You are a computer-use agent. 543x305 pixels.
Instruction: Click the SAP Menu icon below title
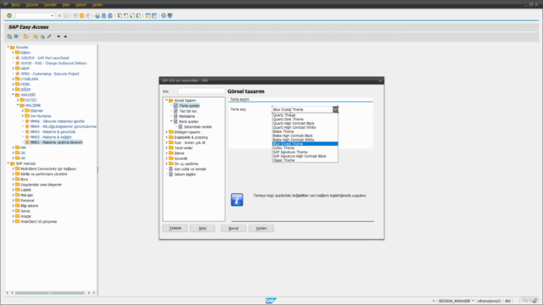pos(16,36)
